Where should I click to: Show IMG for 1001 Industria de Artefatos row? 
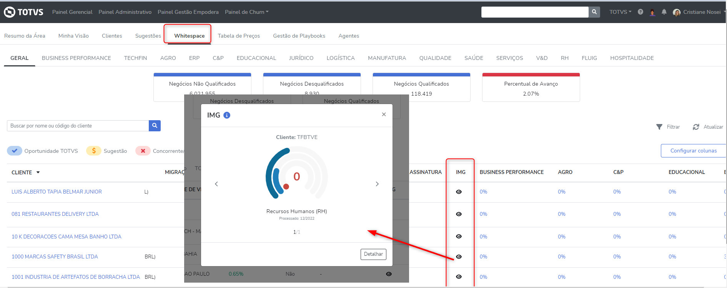pos(459,277)
